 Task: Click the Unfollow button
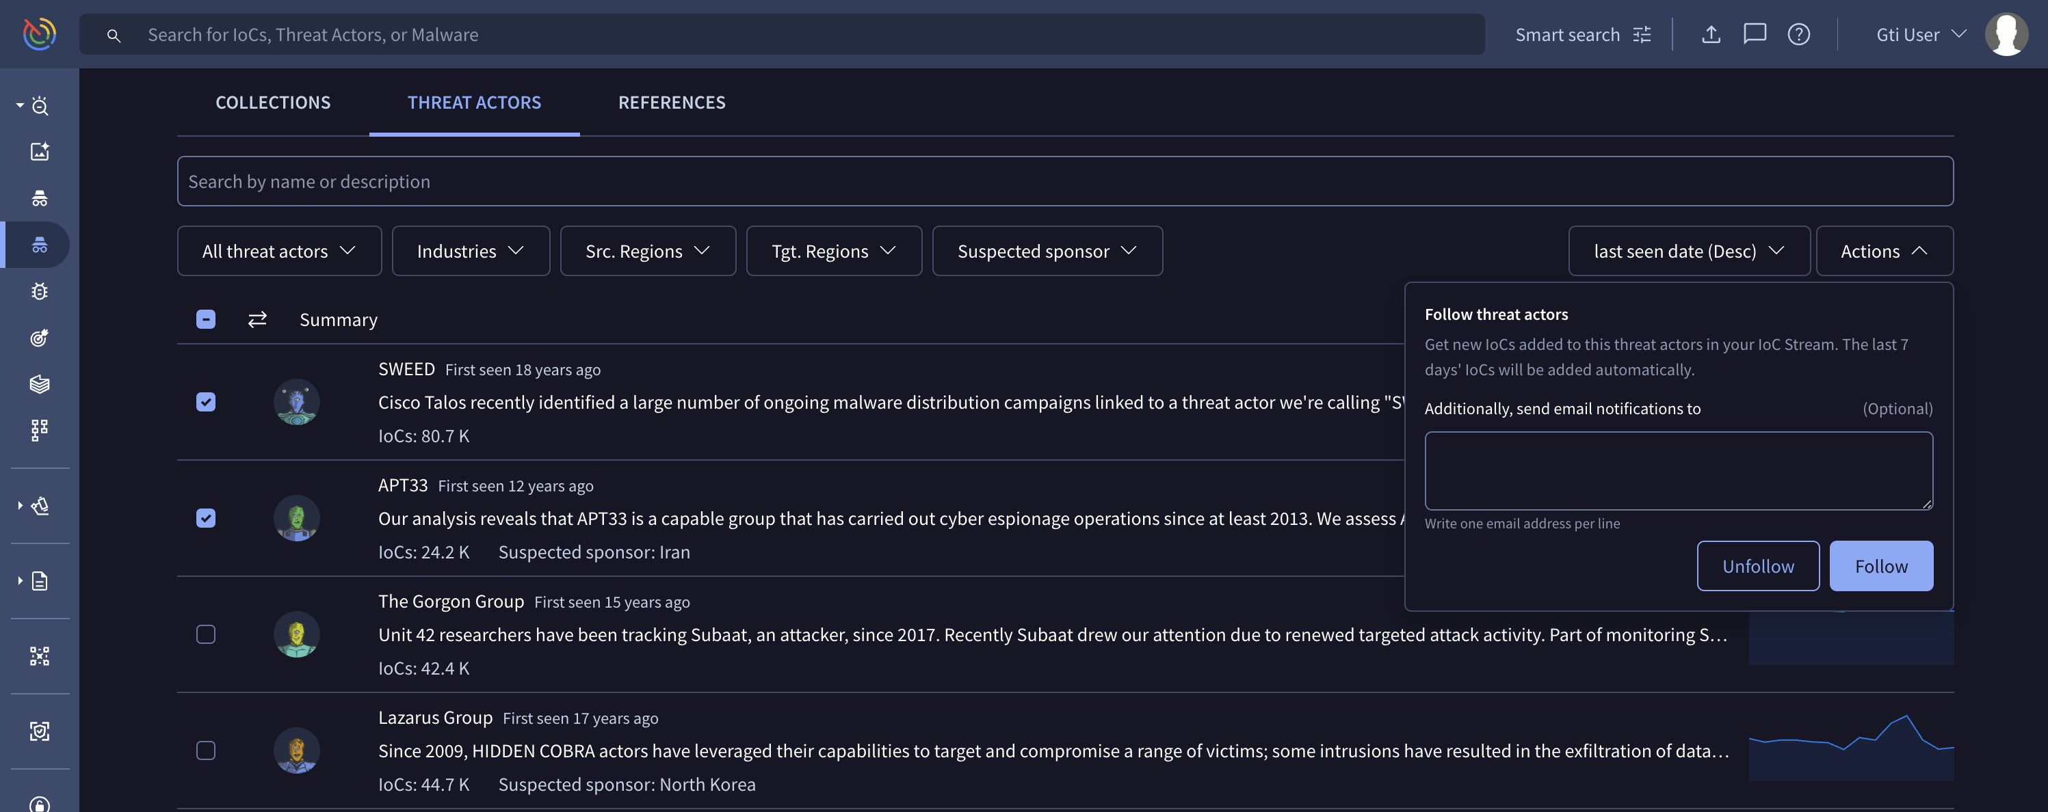point(1758,566)
